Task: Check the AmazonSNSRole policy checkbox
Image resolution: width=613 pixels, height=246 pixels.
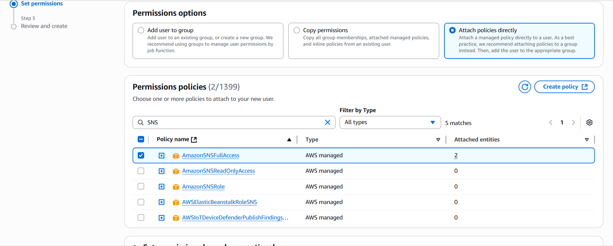Action: click(x=141, y=186)
